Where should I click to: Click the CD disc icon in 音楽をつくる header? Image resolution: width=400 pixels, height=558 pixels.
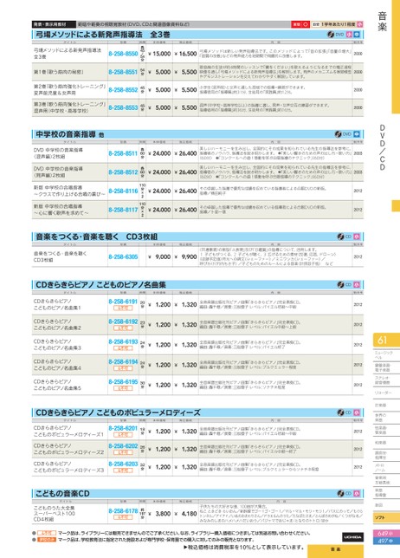[340, 237]
